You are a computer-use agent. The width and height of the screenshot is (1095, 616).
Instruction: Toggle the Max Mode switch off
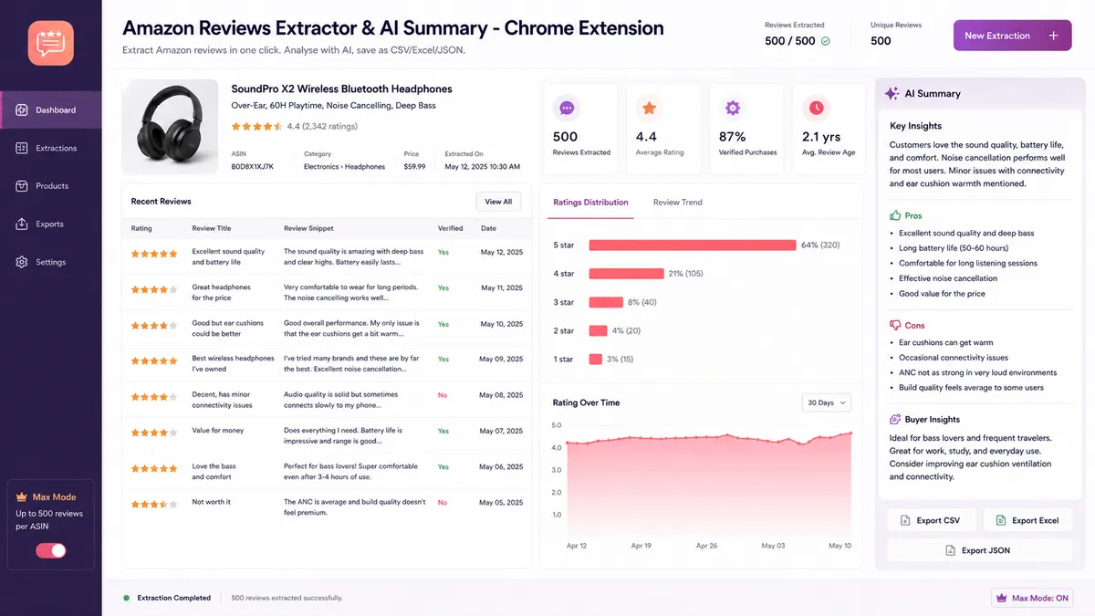click(x=51, y=550)
